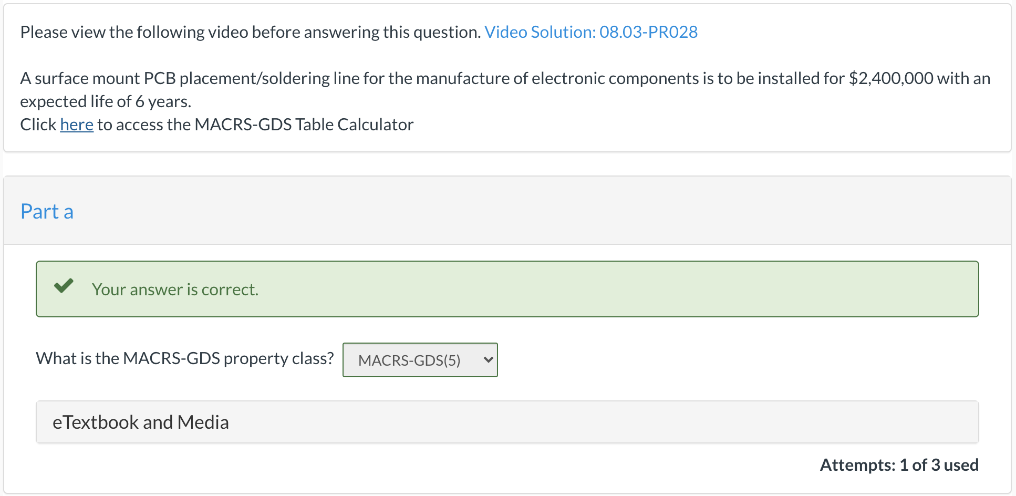
Task: Click the checkmark in the feedback box
Action: 64,286
